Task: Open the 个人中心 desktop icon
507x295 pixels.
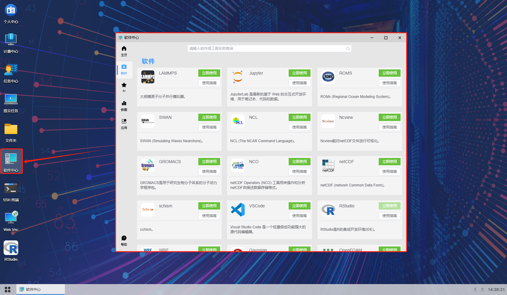Action: tap(11, 14)
